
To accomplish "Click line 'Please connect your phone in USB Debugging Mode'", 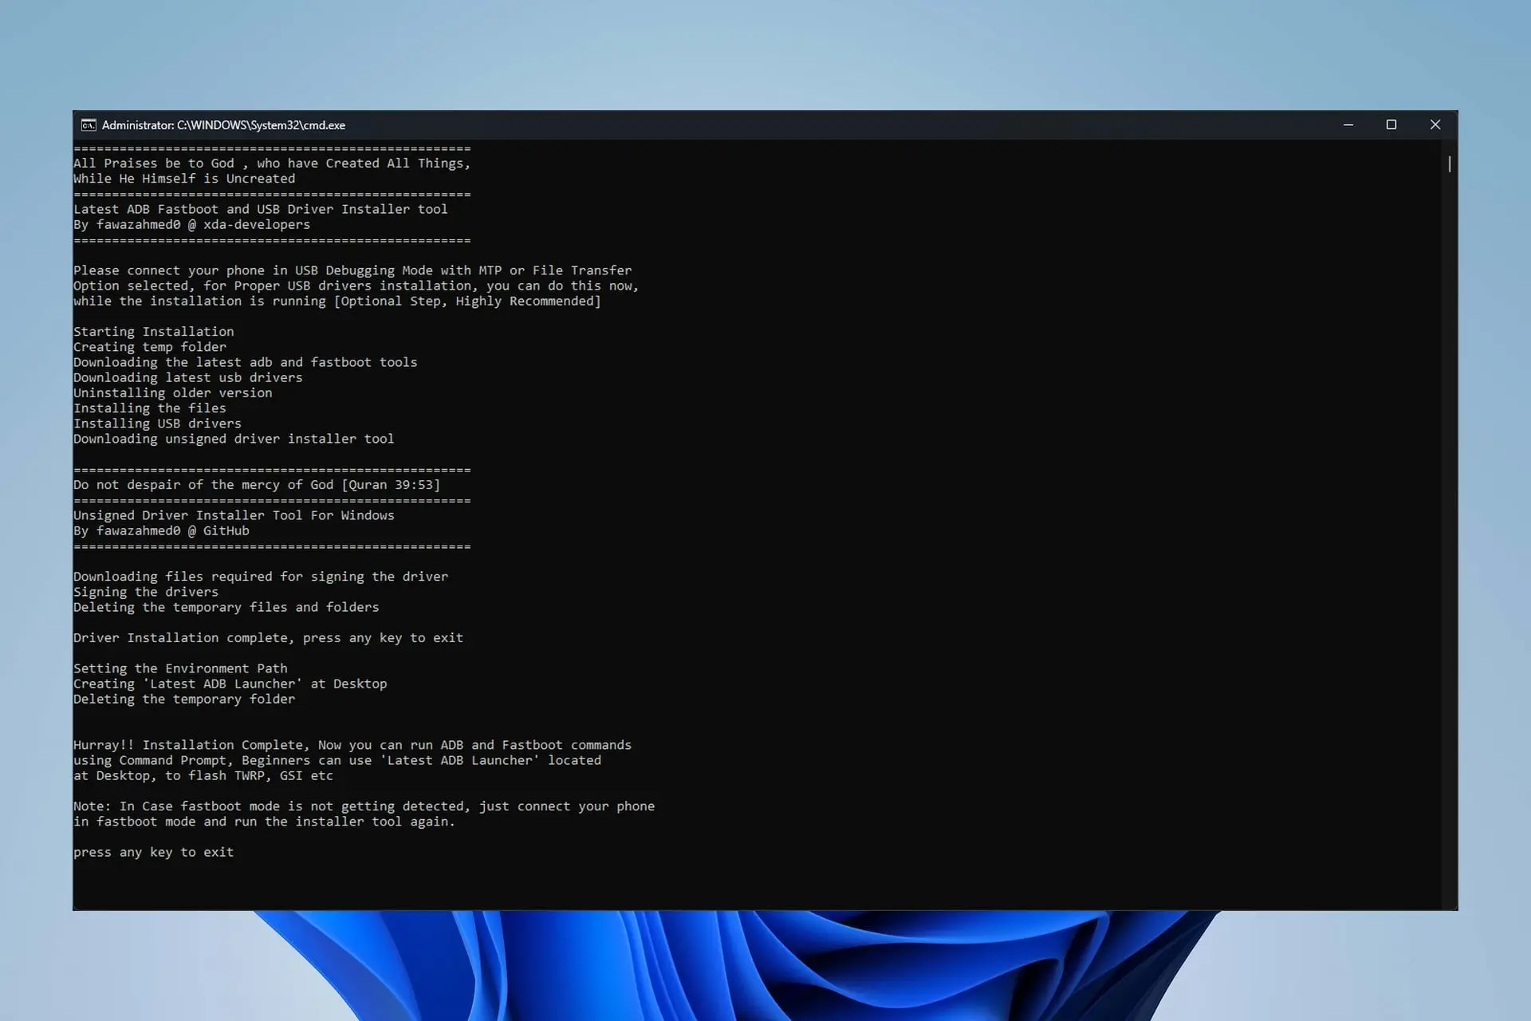I will tap(352, 270).
